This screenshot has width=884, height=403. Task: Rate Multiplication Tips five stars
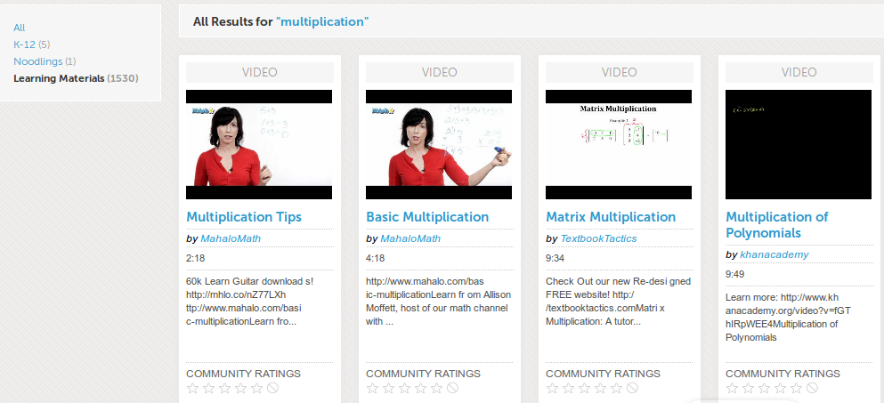(257, 388)
